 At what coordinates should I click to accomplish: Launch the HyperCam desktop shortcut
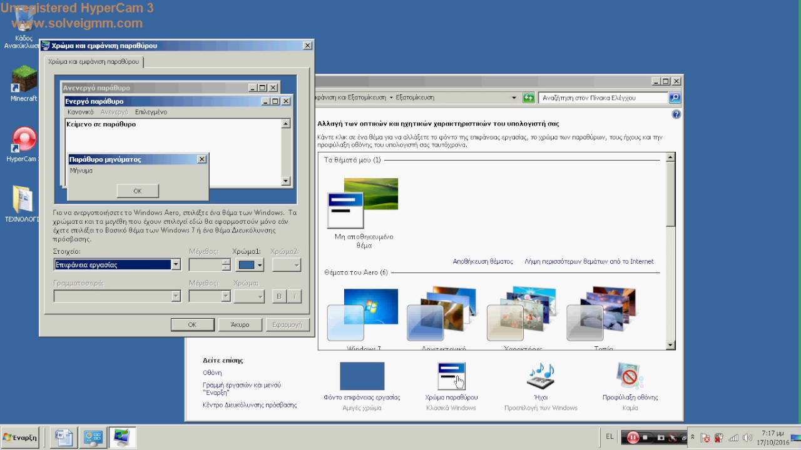click(24, 144)
